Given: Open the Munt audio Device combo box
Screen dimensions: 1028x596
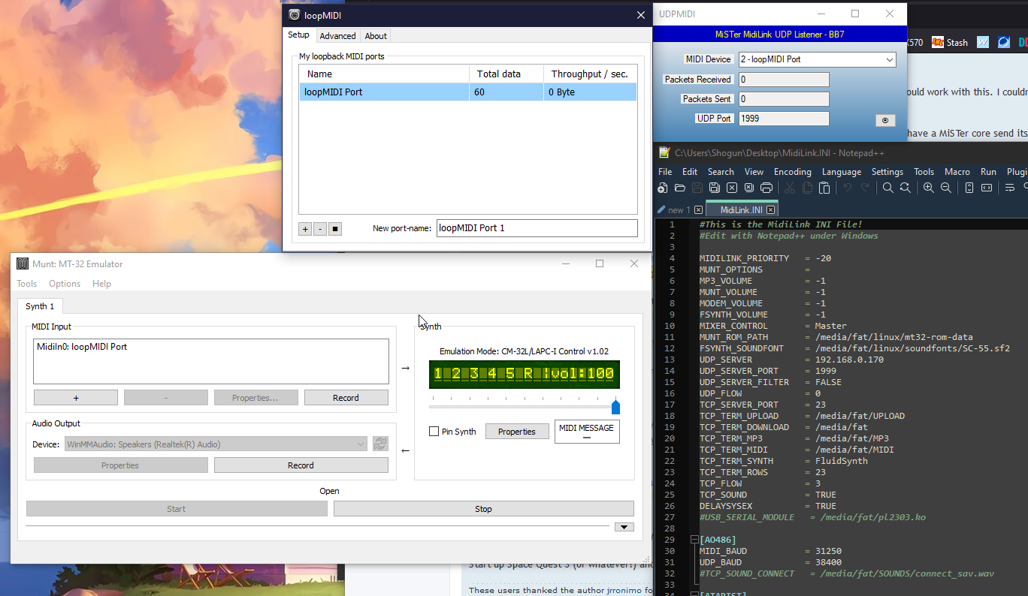Looking at the screenshot, I should 216,444.
